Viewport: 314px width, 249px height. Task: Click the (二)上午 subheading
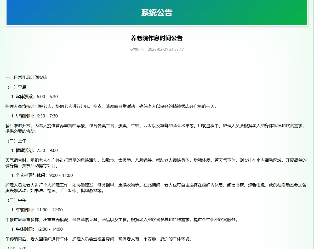[16, 141]
